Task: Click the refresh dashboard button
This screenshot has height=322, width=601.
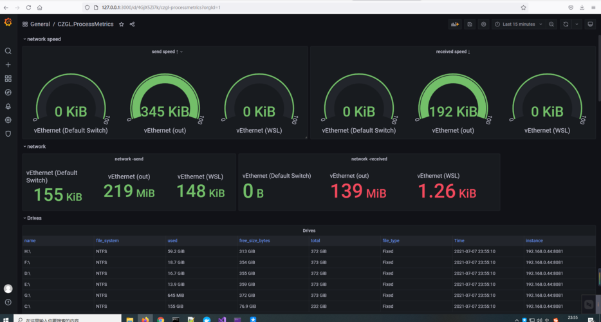Action: coord(566,24)
